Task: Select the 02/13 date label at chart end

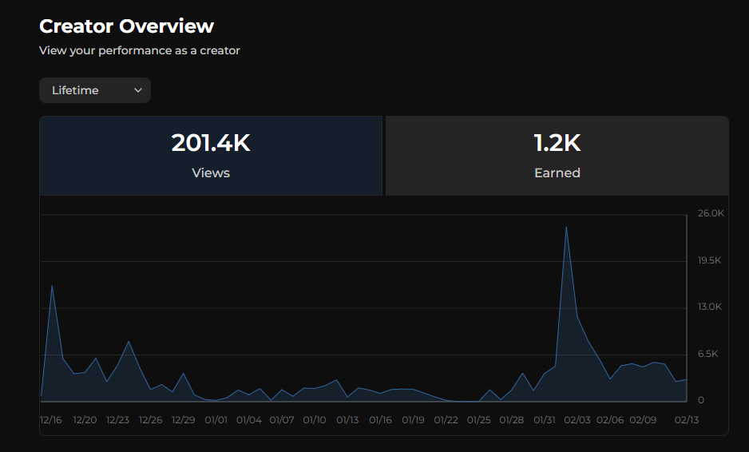Action: pyautogui.click(x=686, y=420)
